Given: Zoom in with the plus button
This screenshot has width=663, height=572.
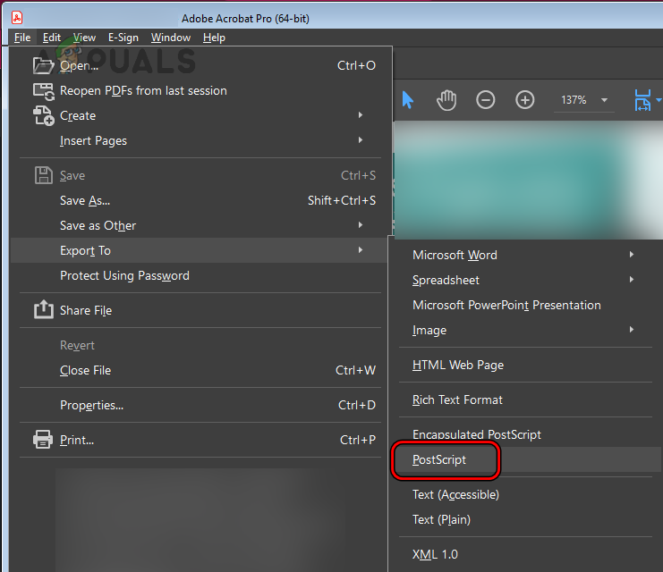Looking at the screenshot, I should click(524, 100).
